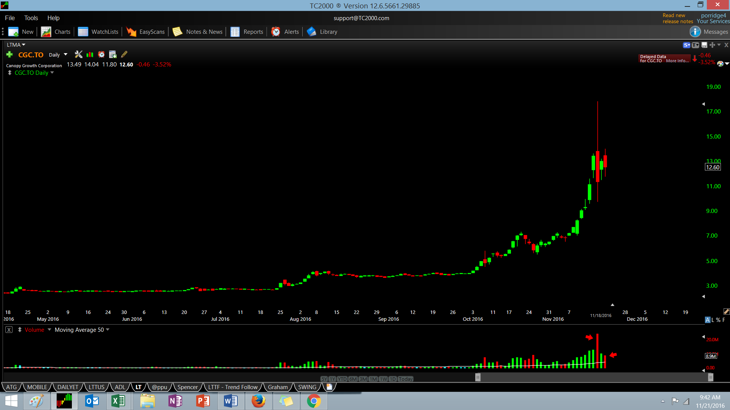Click the add-to-watchlist grid icon
Viewport: 730px width, 410px height.
point(113,55)
